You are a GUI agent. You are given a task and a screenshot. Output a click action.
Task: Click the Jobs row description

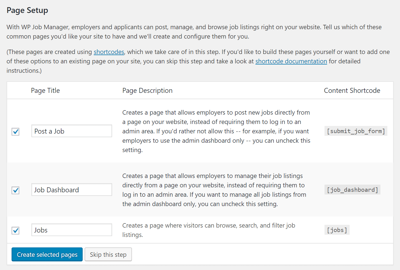tap(209, 230)
